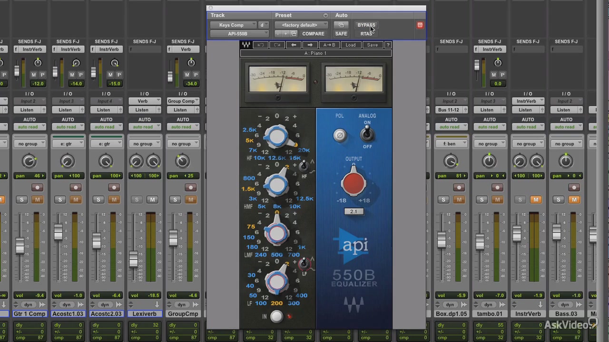Open the plug-in automation enable window
This screenshot has width=609, height=342.
340,25
